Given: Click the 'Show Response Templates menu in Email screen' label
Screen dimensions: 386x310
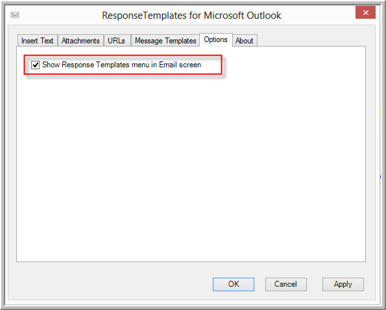Looking at the screenshot, I should coord(121,65).
